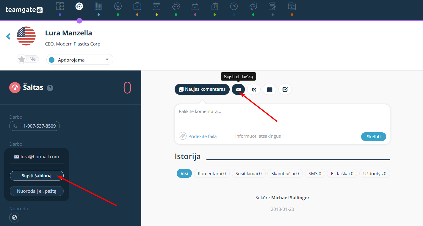Select the SMS 0 filter tab
The height and width of the screenshot is (226, 423).
click(315, 173)
